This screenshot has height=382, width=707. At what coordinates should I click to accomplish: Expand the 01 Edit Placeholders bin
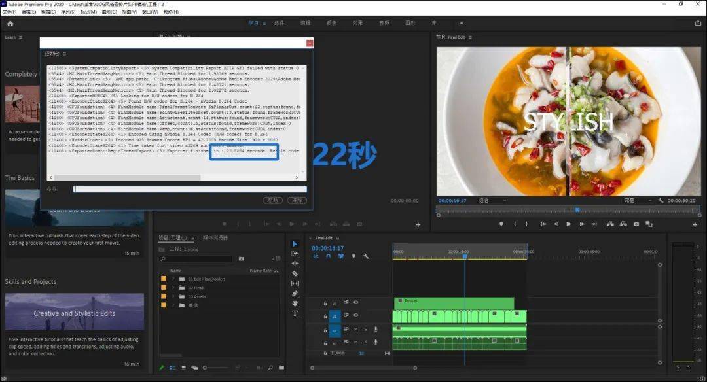tap(173, 279)
